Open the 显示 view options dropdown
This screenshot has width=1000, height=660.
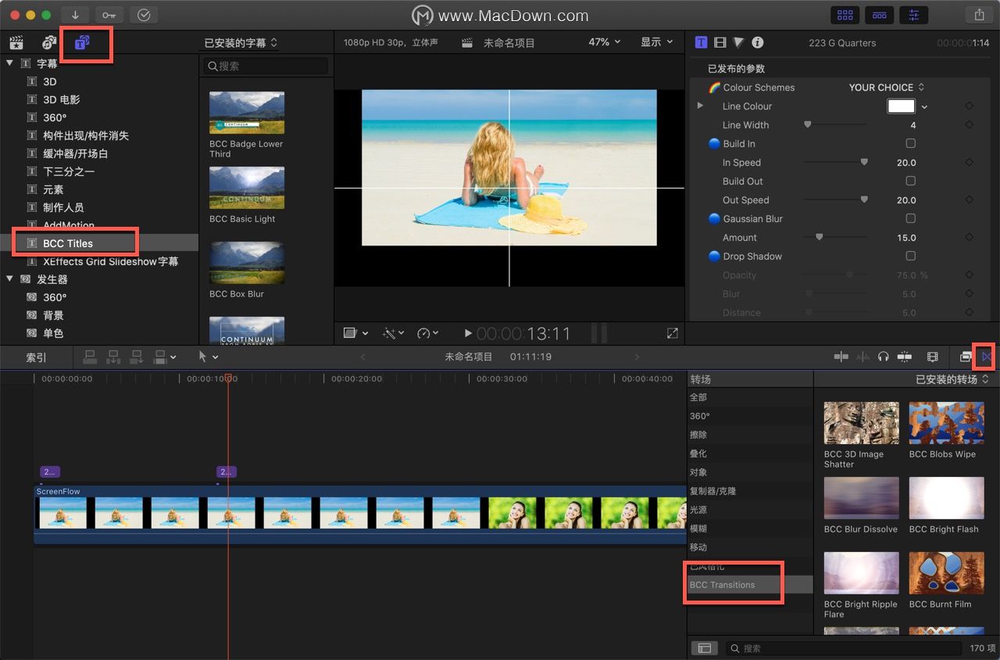(657, 42)
